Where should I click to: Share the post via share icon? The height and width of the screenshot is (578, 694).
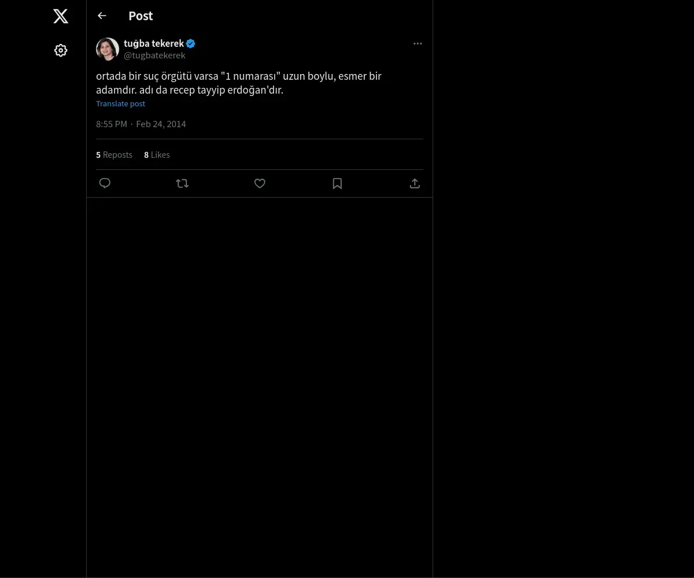pyautogui.click(x=415, y=183)
